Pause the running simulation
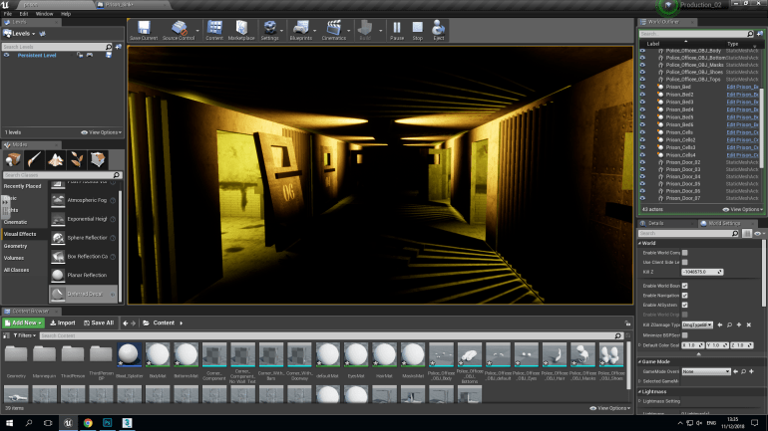768x431 pixels. pos(397,28)
